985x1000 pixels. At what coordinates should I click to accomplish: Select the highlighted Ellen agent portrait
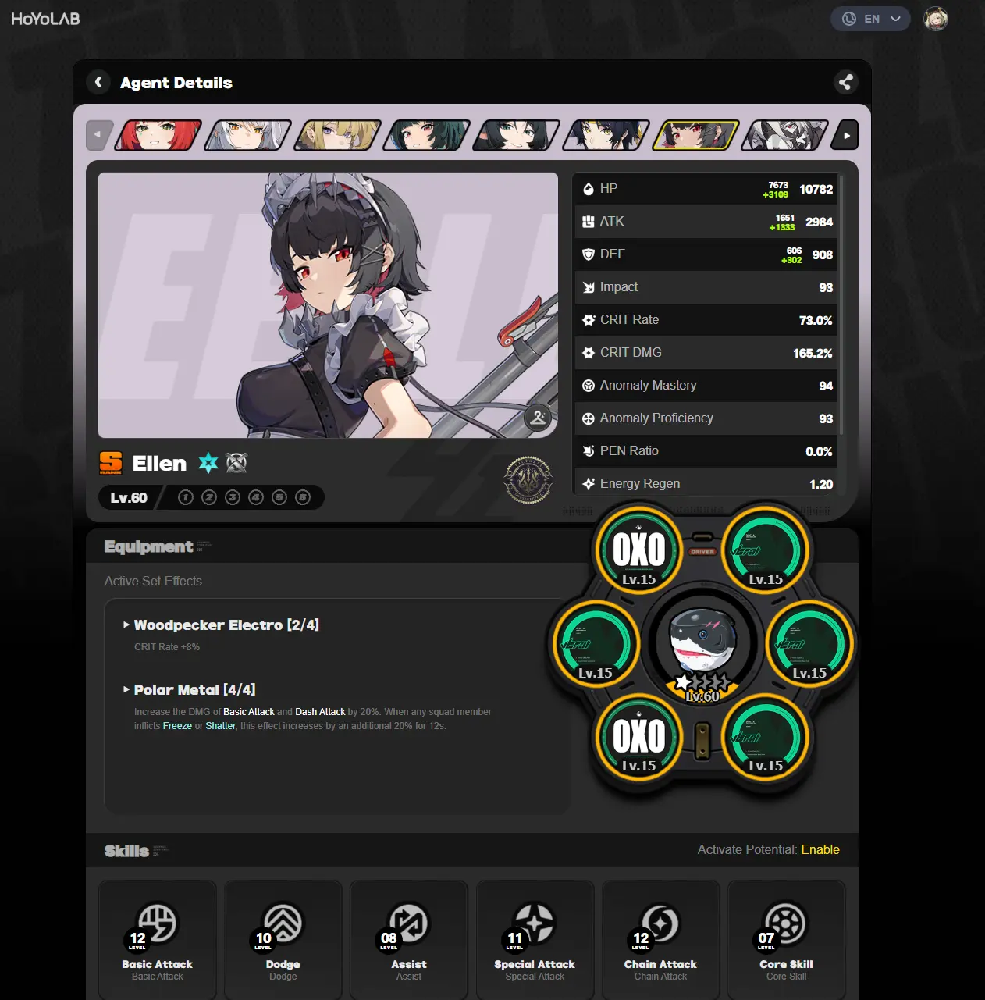pos(695,135)
